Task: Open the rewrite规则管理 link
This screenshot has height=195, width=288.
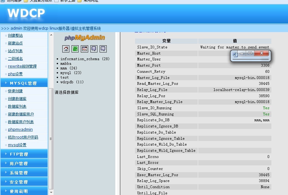Action: pyautogui.click(x=22, y=66)
